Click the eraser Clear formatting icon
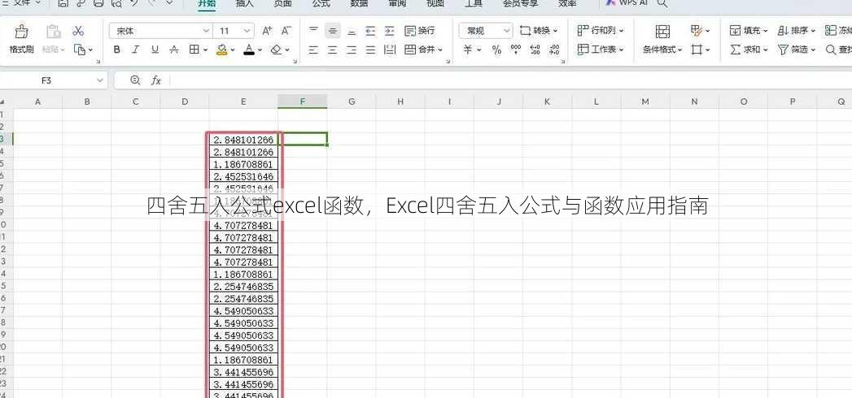This screenshot has height=398, width=852. pyautogui.click(x=276, y=50)
